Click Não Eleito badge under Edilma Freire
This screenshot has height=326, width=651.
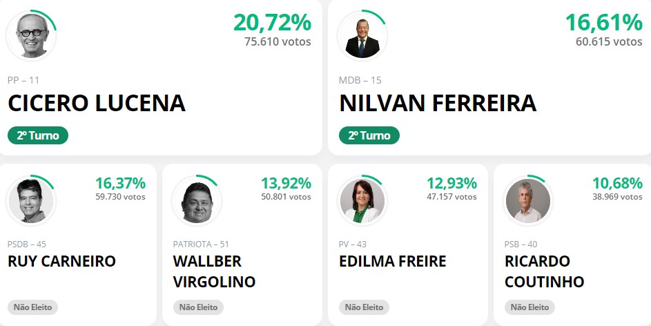pos(365,307)
